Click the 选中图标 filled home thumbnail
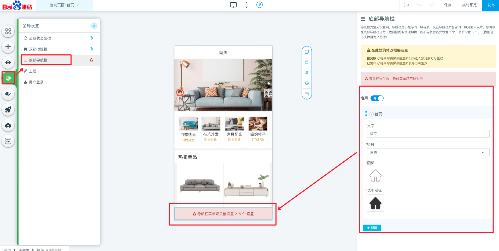Viewport: 499px width, 251px height. [x=375, y=203]
